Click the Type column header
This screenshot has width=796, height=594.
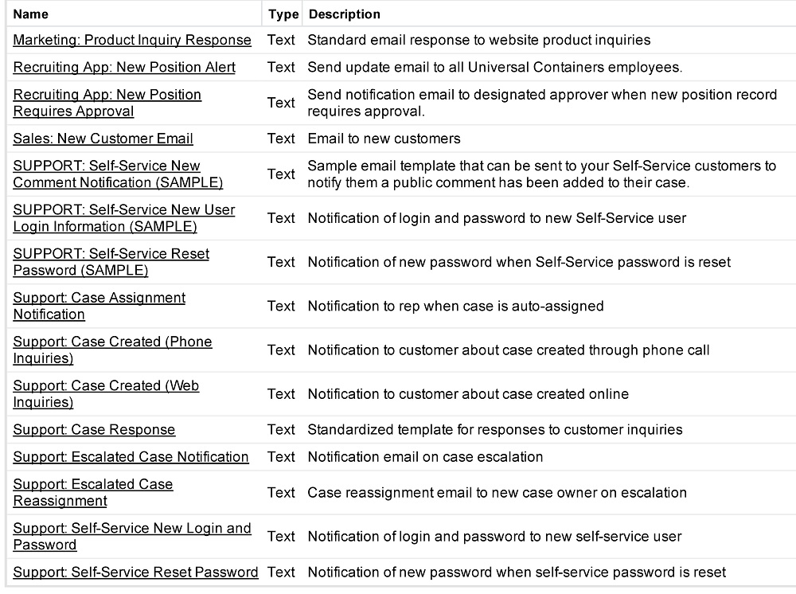pyautogui.click(x=282, y=14)
